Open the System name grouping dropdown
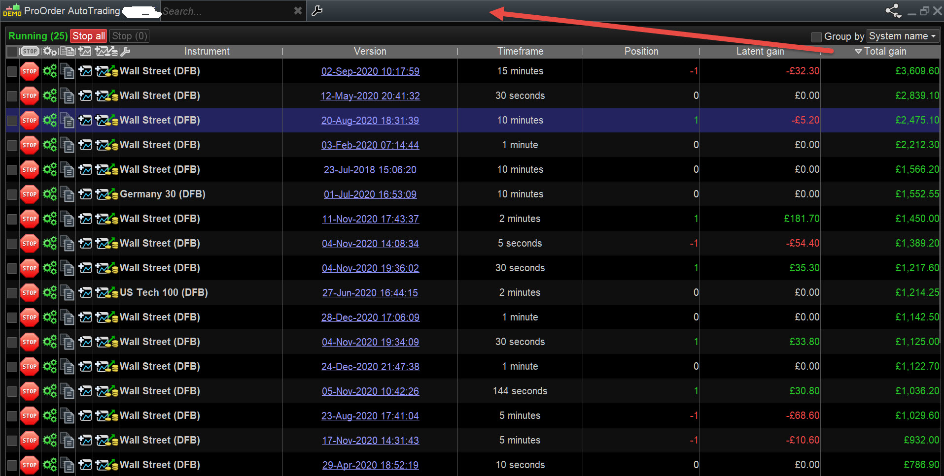This screenshot has height=476, width=944. 903,36
